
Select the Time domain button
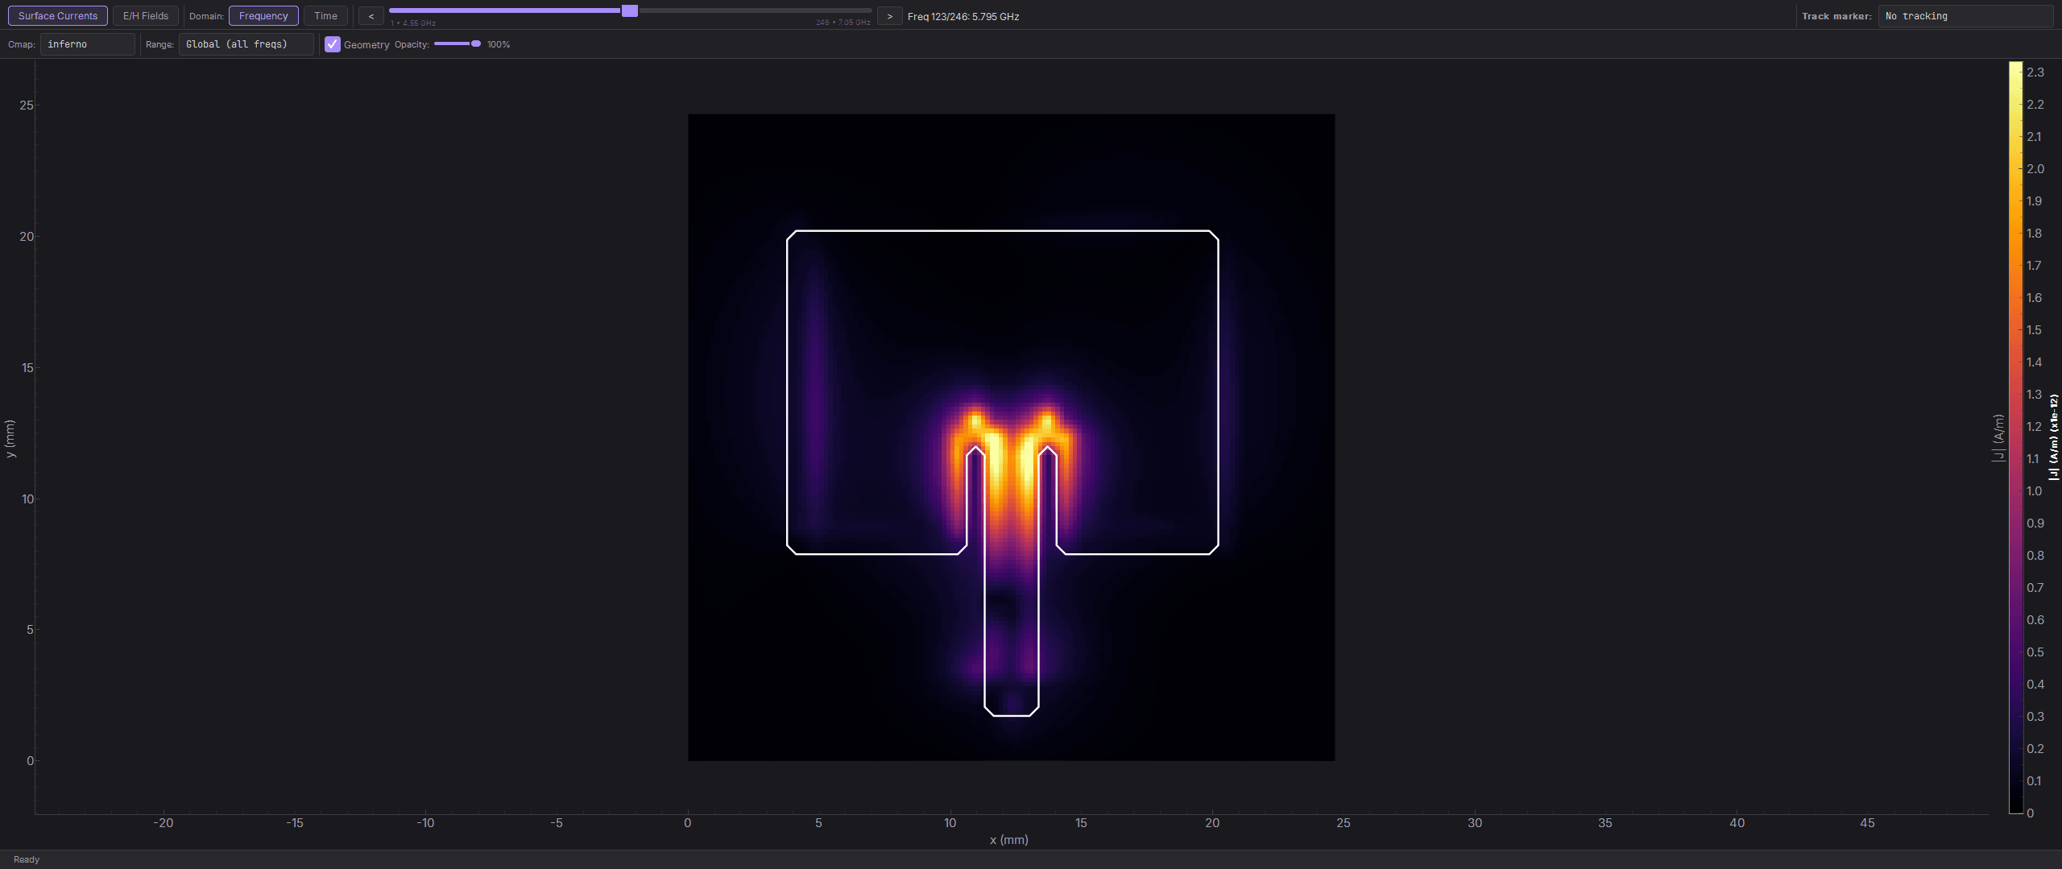pyautogui.click(x=326, y=16)
